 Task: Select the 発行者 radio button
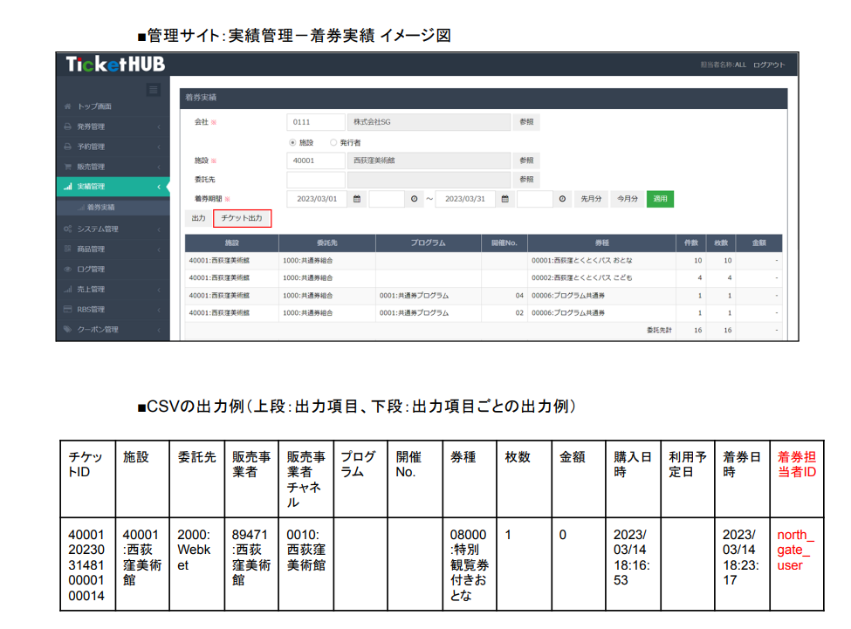coord(333,142)
